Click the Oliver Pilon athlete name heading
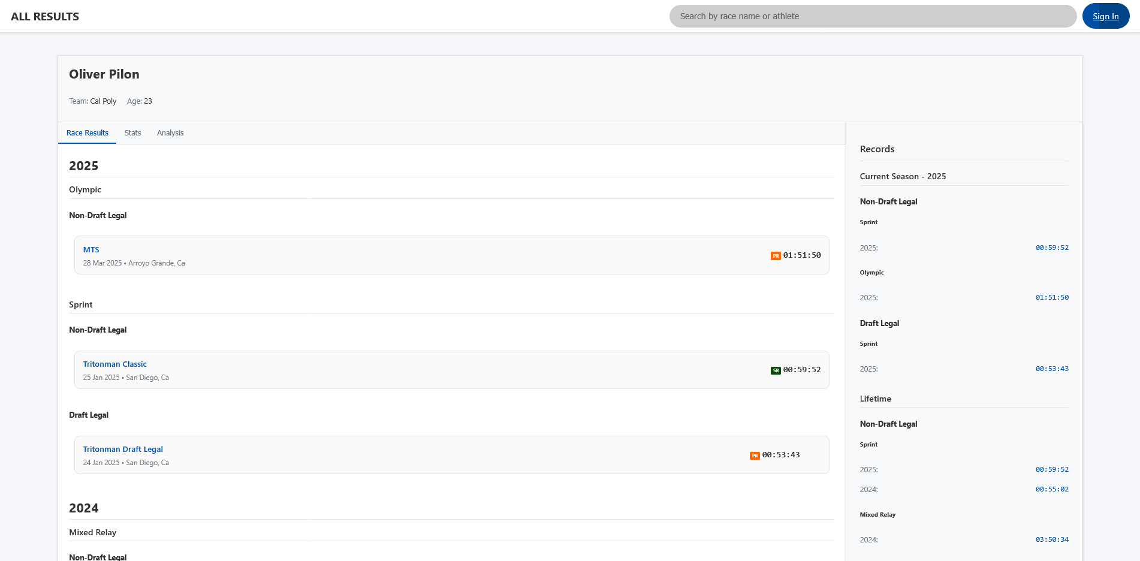 (104, 74)
